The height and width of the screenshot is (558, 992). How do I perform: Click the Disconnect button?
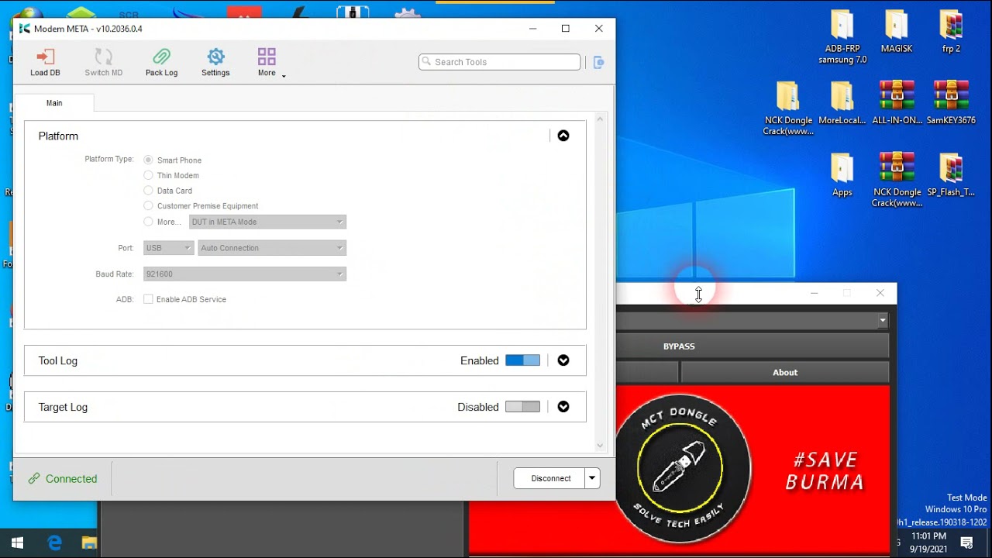[x=549, y=478]
